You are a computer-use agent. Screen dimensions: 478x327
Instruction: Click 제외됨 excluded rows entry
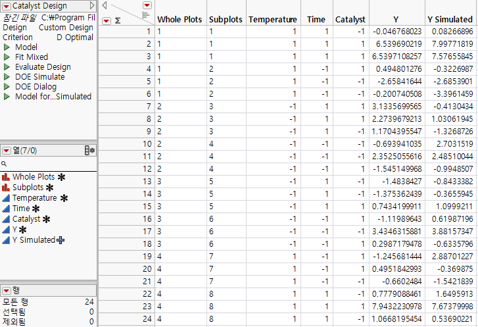[x=48, y=322]
